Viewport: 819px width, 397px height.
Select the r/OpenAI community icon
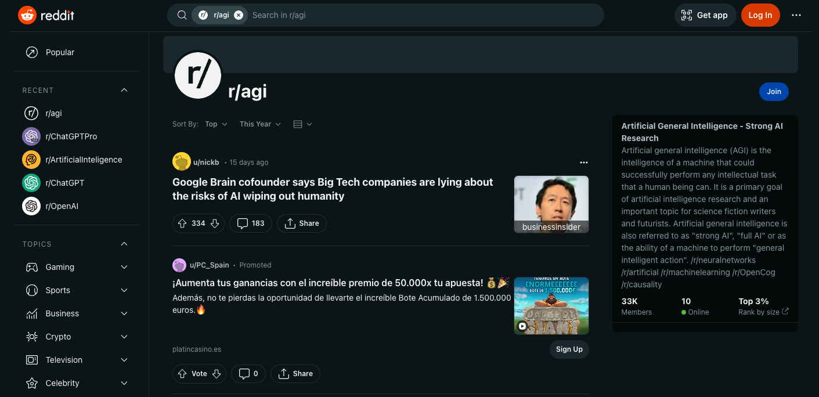coord(31,206)
